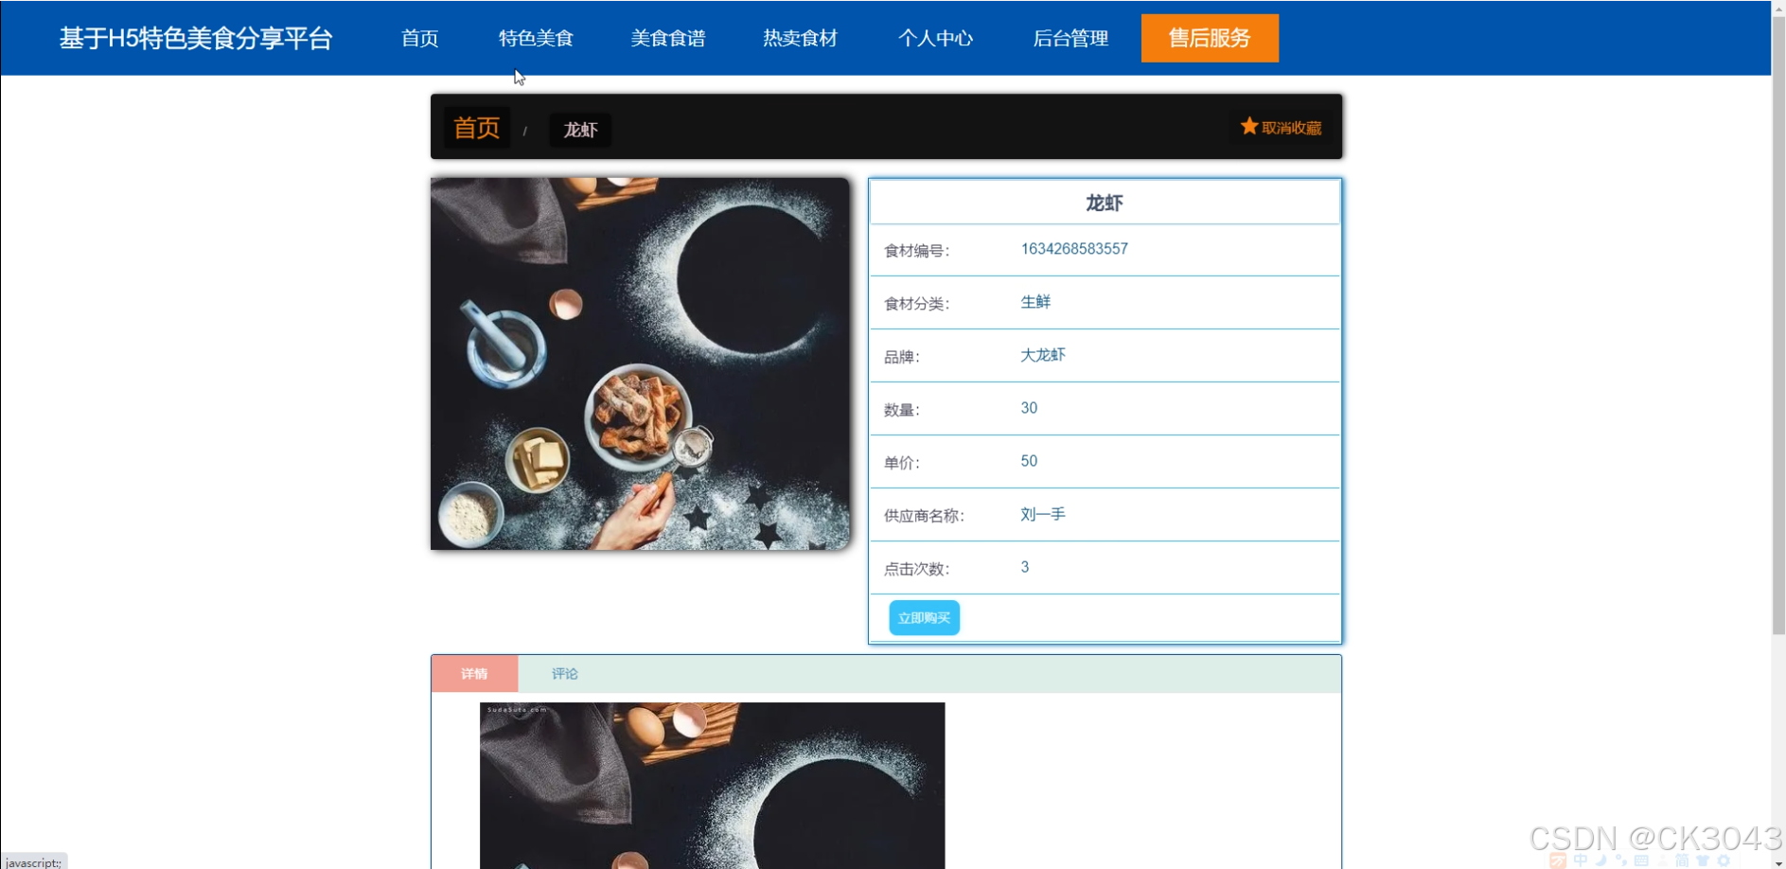The width and height of the screenshot is (1786, 869).
Task: Open 个人中心 from the top menu
Action: (936, 38)
